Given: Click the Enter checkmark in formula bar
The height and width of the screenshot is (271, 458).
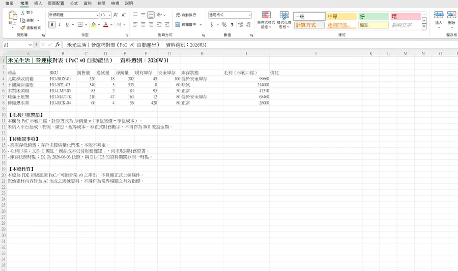Looking at the screenshot, I should pyautogui.click(x=50, y=45).
